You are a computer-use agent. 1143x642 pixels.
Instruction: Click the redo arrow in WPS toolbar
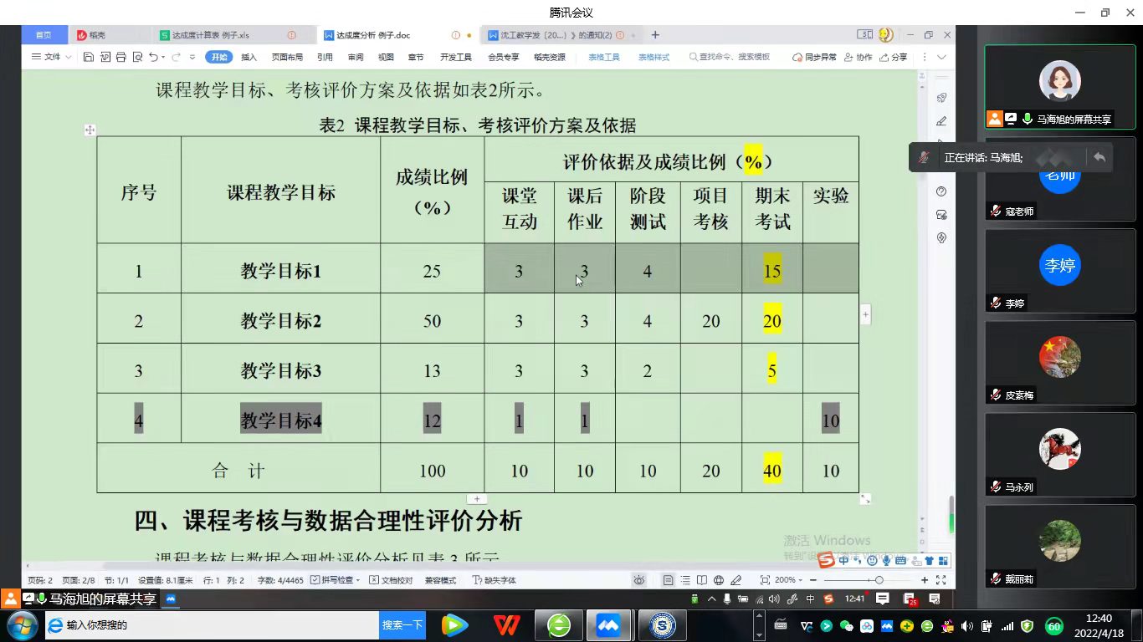point(177,57)
